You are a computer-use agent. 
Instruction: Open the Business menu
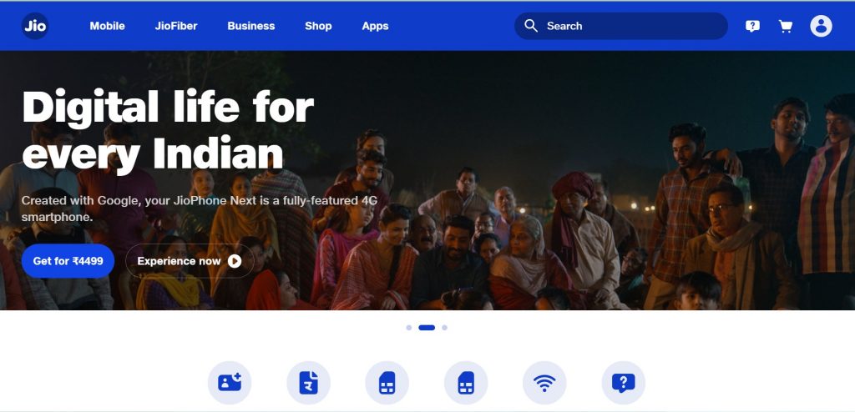click(250, 26)
